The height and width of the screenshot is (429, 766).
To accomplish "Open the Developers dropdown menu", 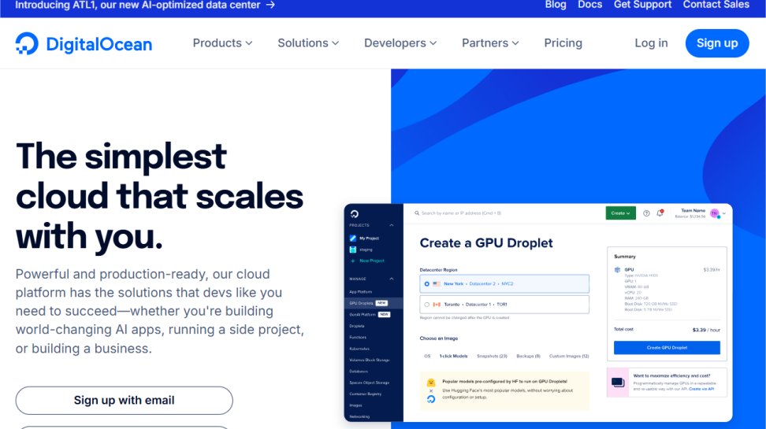I will click(400, 43).
